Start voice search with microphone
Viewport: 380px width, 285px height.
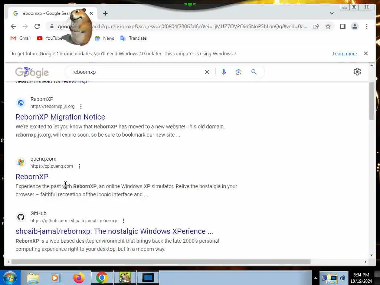pyautogui.click(x=223, y=72)
